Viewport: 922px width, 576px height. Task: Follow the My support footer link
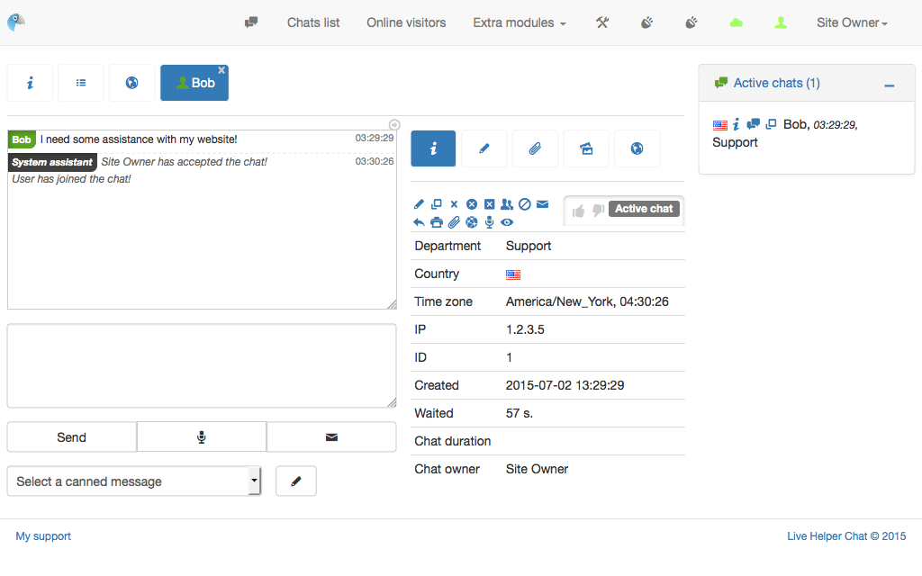pos(43,536)
